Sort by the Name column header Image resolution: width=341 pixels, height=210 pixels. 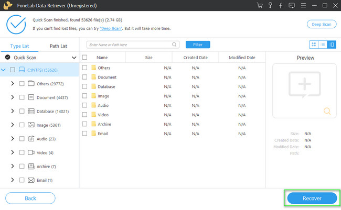102,58
